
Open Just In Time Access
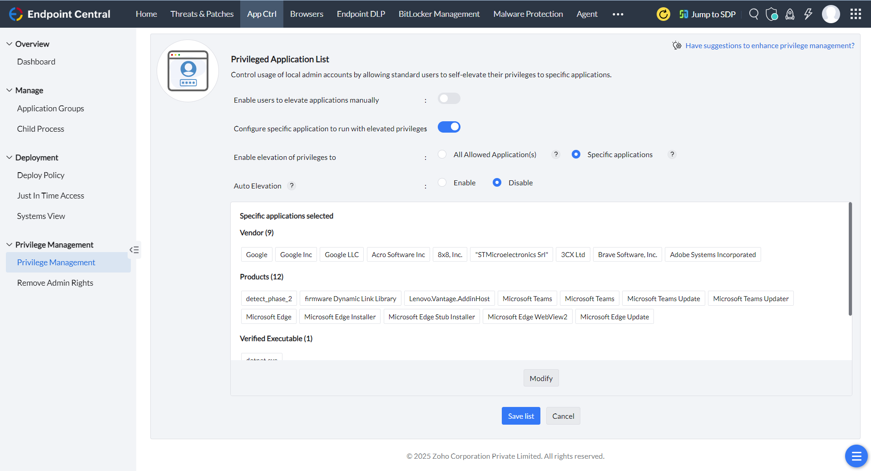coord(50,196)
